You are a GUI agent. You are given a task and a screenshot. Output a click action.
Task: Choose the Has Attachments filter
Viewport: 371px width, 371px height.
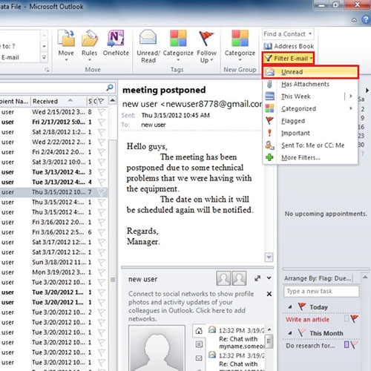310,84
